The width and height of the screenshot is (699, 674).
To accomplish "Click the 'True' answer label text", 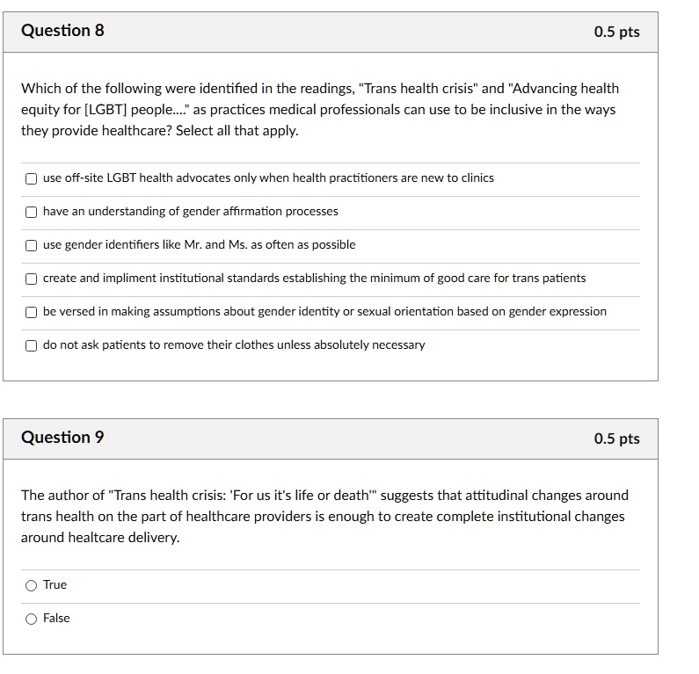I will pyautogui.click(x=55, y=584).
